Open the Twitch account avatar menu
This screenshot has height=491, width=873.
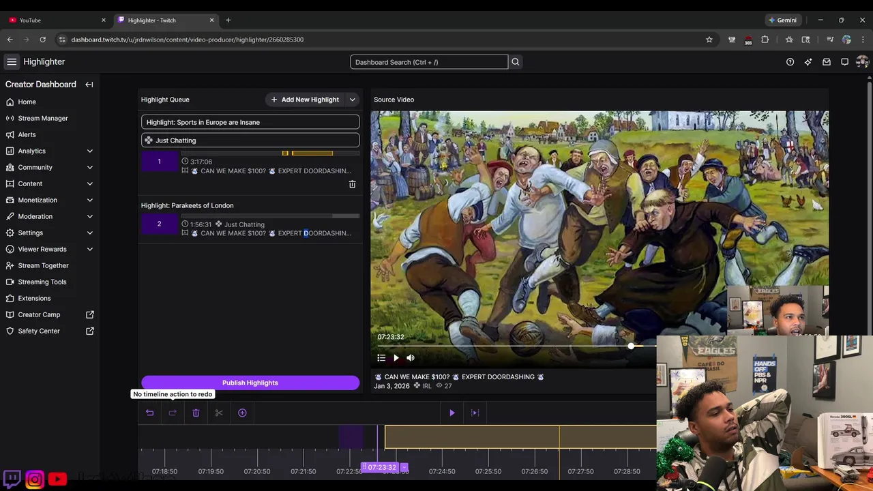[862, 62]
